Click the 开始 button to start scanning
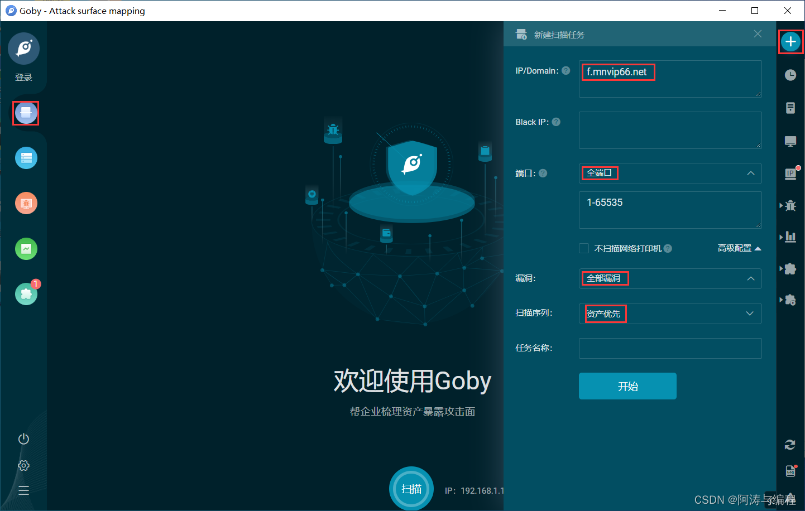This screenshot has width=805, height=511. tap(627, 385)
